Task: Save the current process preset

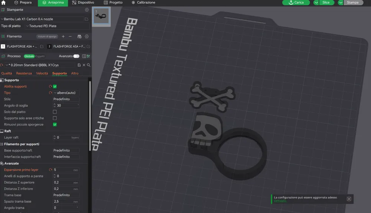Action: click(79, 65)
